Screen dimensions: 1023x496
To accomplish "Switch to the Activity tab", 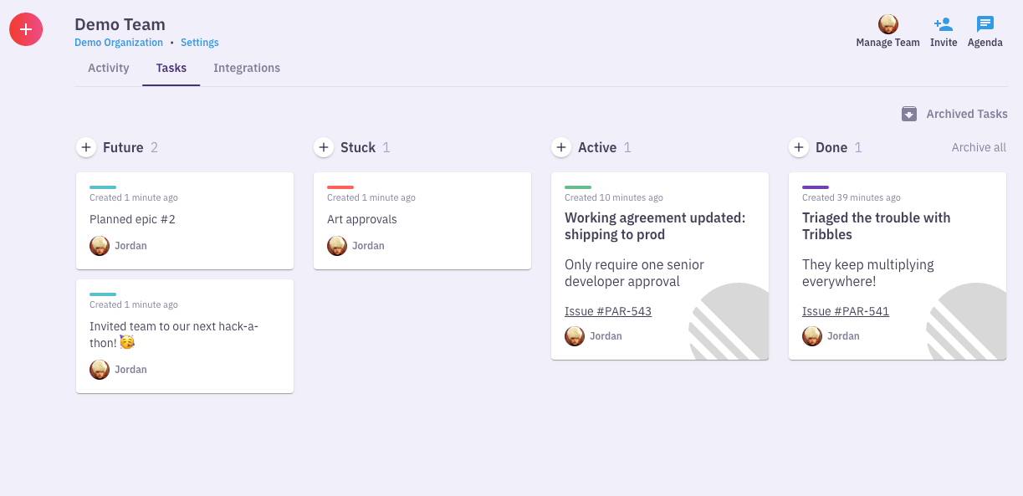I will [x=109, y=68].
